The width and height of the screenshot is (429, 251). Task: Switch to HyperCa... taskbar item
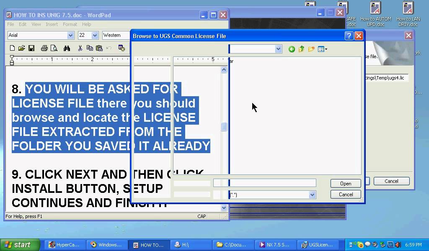click(x=64, y=245)
